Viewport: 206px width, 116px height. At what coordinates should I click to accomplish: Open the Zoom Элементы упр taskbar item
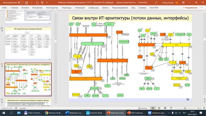[x=157, y=113]
